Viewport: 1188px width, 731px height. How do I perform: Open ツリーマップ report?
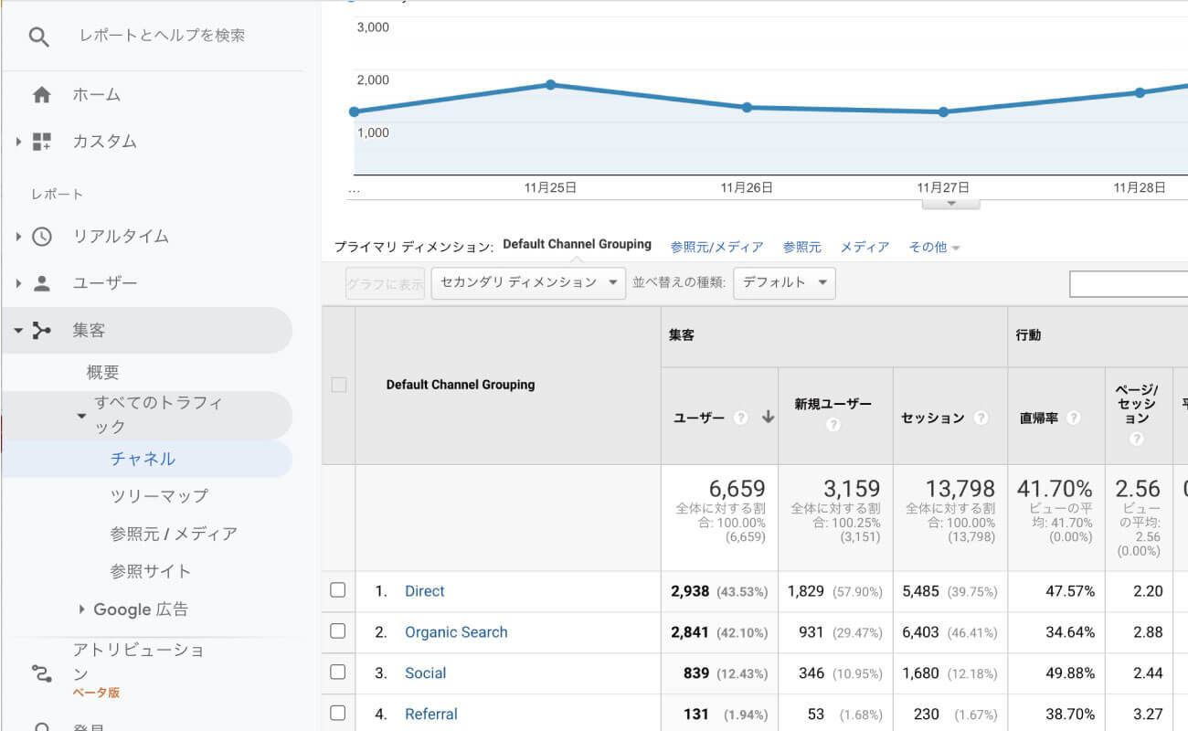pyautogui.click(x=159, y=496)
